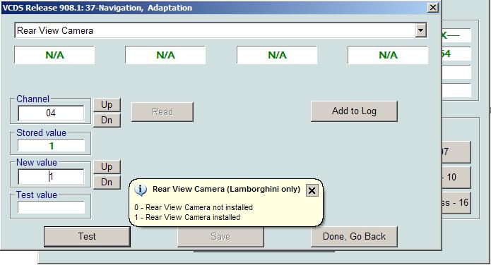Image resolution: width=491 pixels, height=265 pixels.
Task: Lower the new value with its Dn button
Action: tap(107, 182)
